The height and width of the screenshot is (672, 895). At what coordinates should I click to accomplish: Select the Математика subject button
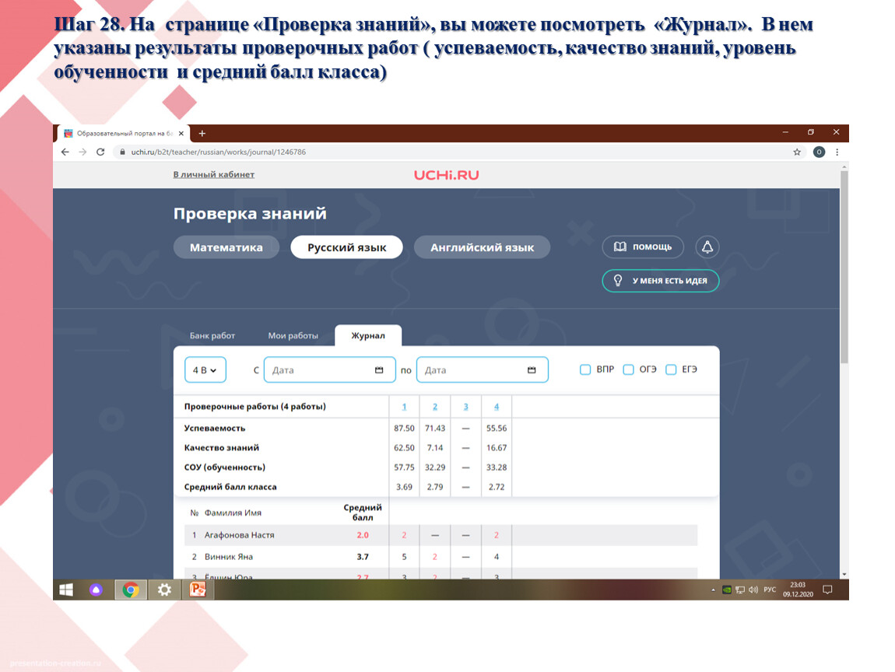tap(226, 247)
